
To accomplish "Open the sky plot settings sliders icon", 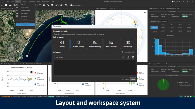I will pos(145,12).
